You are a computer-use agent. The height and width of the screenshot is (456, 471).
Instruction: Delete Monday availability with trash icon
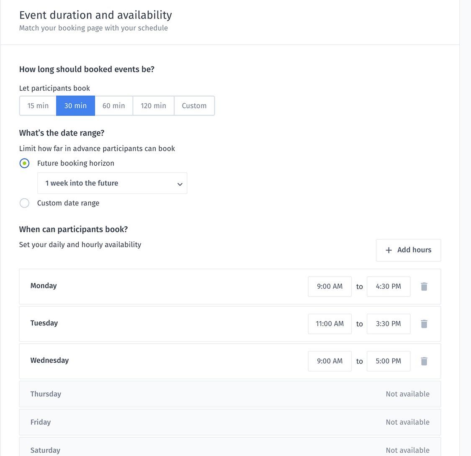[424, 287]
